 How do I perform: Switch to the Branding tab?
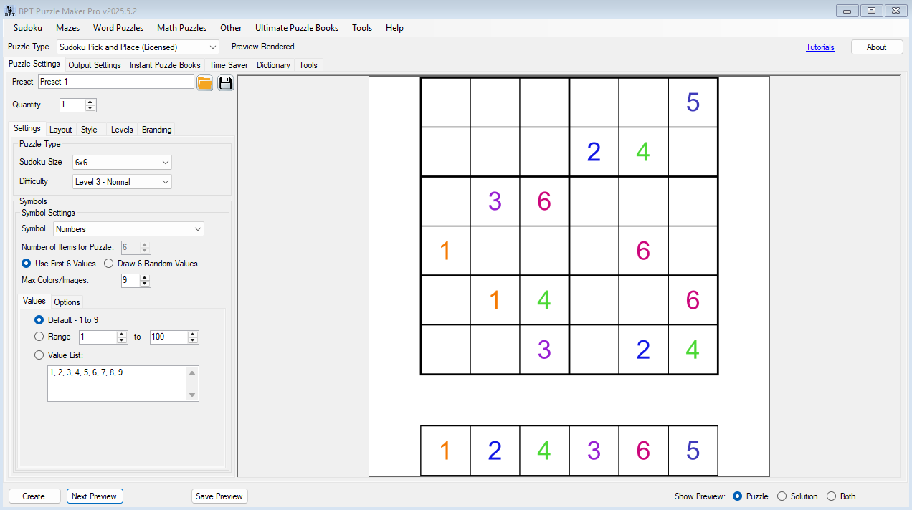tap(156, 130)
